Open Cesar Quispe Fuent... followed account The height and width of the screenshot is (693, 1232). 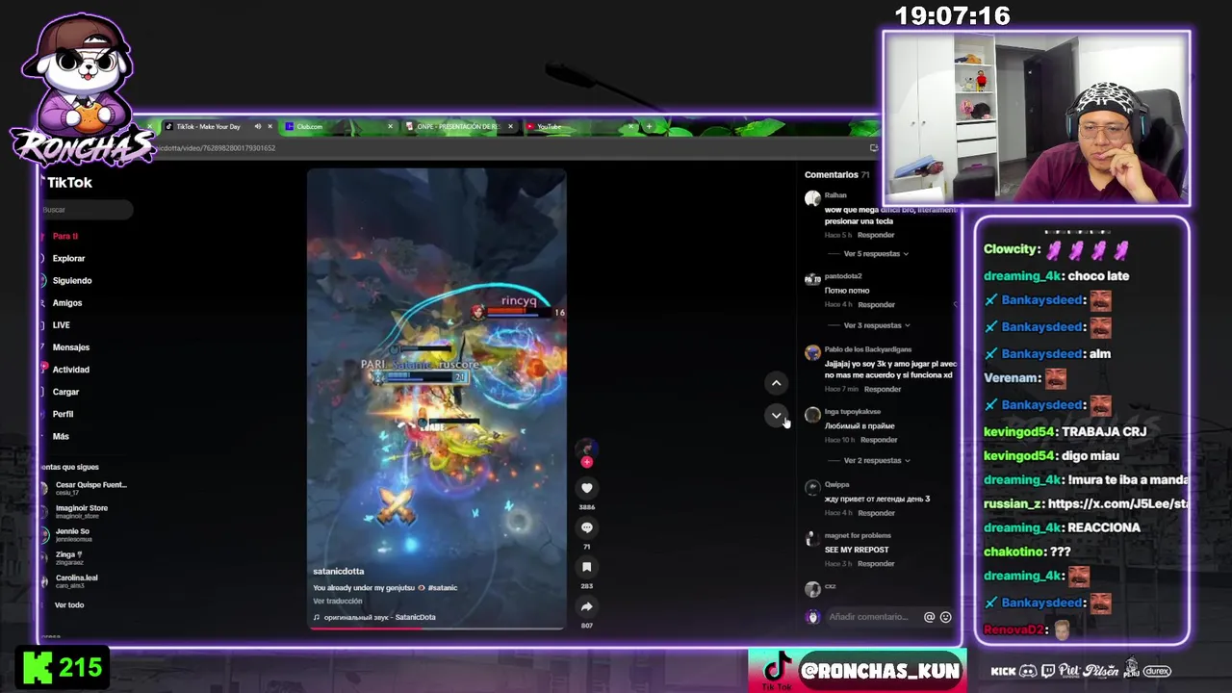(x=84, y=488)
